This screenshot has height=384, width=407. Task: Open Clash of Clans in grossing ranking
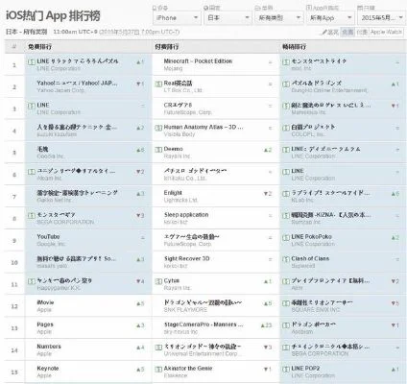point(310,258)
